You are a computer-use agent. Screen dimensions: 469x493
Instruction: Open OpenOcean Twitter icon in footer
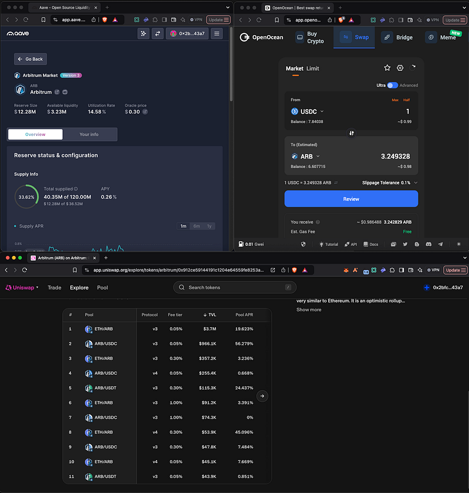pos(405,244)
